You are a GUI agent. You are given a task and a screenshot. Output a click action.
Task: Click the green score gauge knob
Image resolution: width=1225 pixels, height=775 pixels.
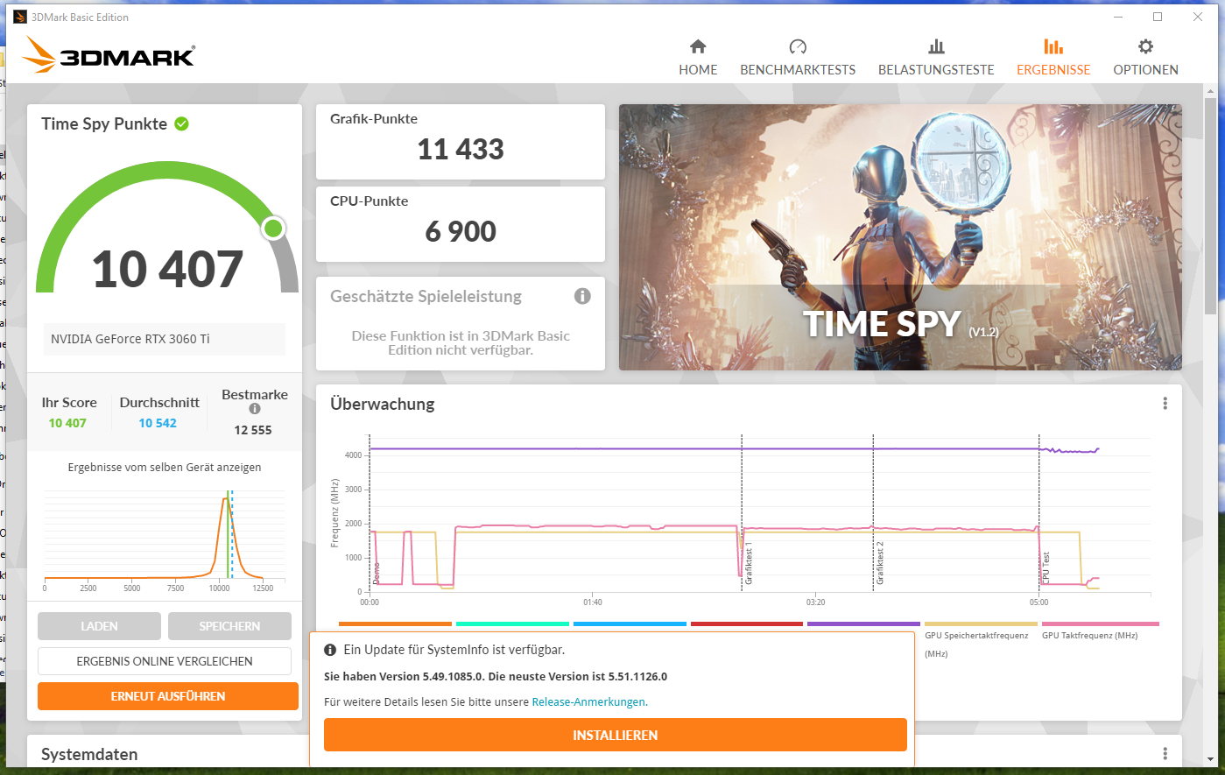274,229
